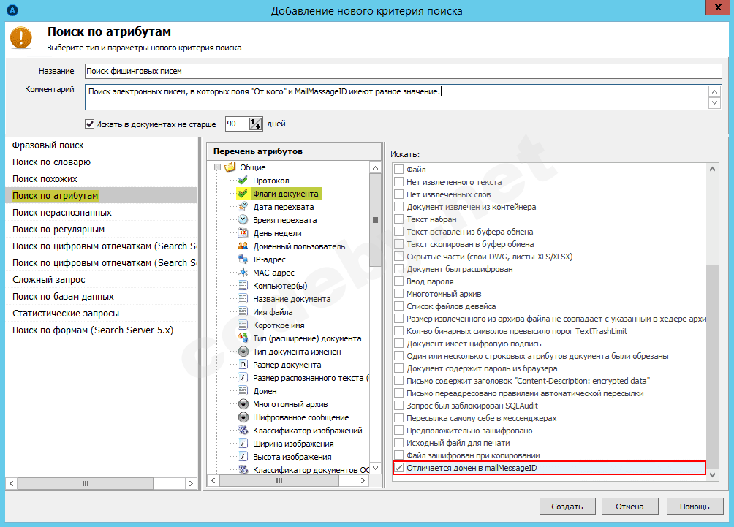Click the Компьютер(ы) list icon

coord(243,286)
